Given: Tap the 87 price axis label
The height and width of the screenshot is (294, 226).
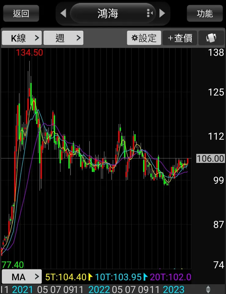Looking at the screenshot, I should click(218, 225).
